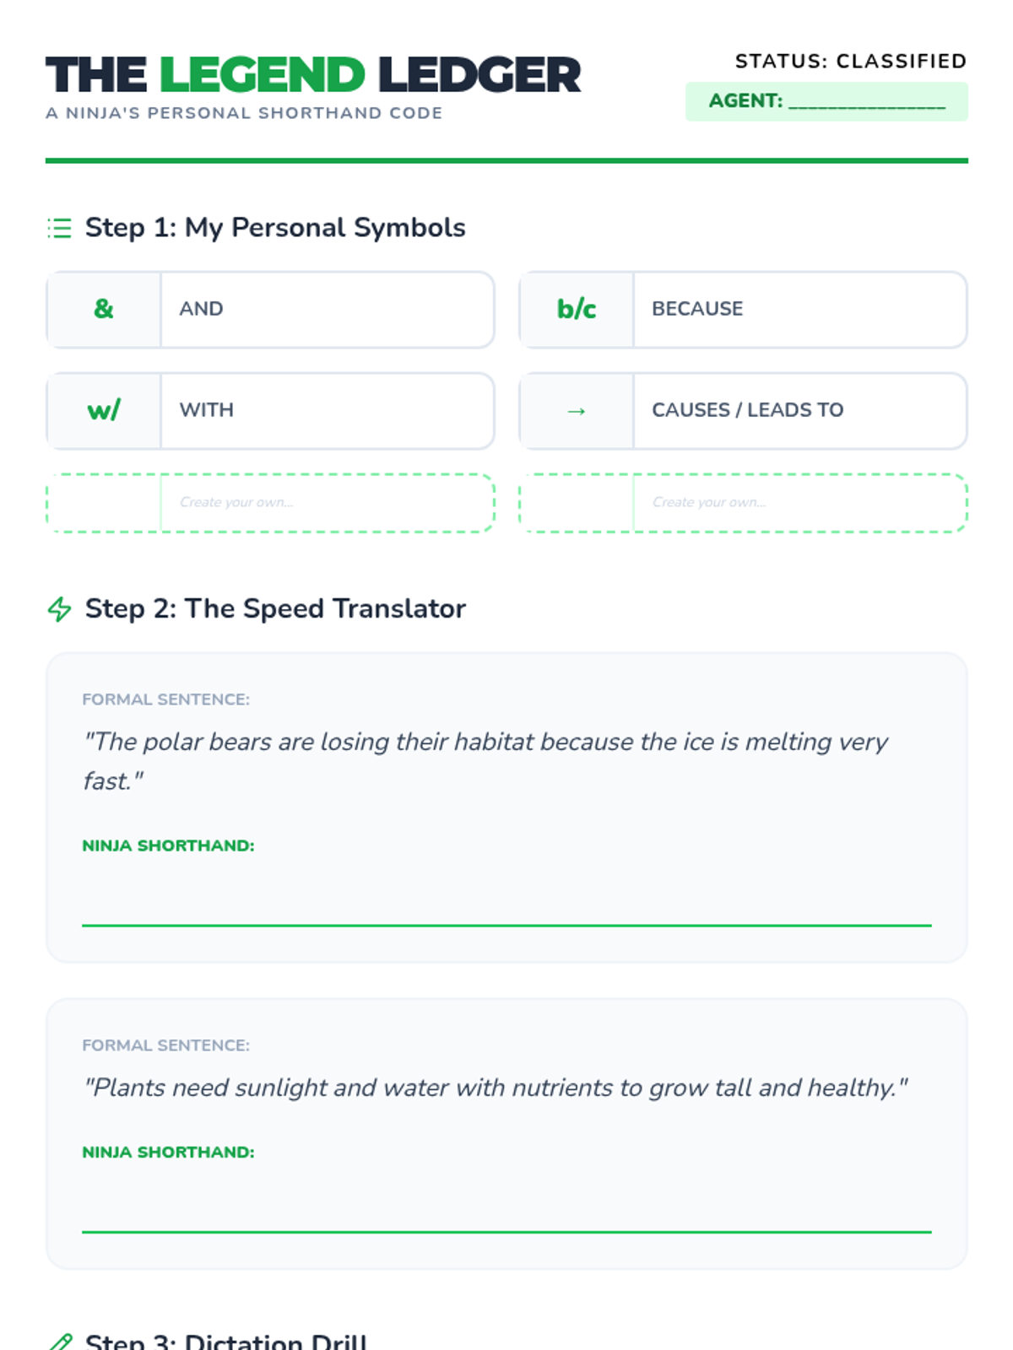Click the CAUSES / LEADS TO label
1013x1350 pixels.
[x=747, y=410]
